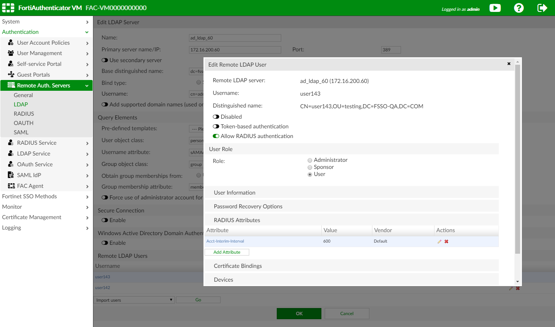The image size is (555, 327).
Task: Click the User Management sidebar icon
Action: pyautogui.click(x=11, y=53)
